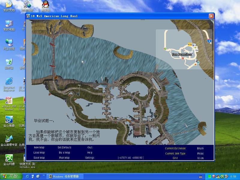Launch 金山网镖 desktop icon
240x180 pixels.
pyautogui.click(x=9, y=160)
